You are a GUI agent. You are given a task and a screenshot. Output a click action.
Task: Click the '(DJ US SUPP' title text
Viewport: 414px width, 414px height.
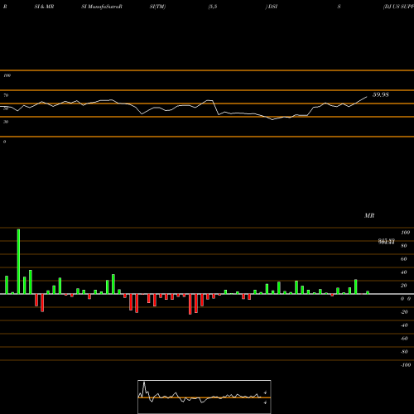tap(398, 7)
